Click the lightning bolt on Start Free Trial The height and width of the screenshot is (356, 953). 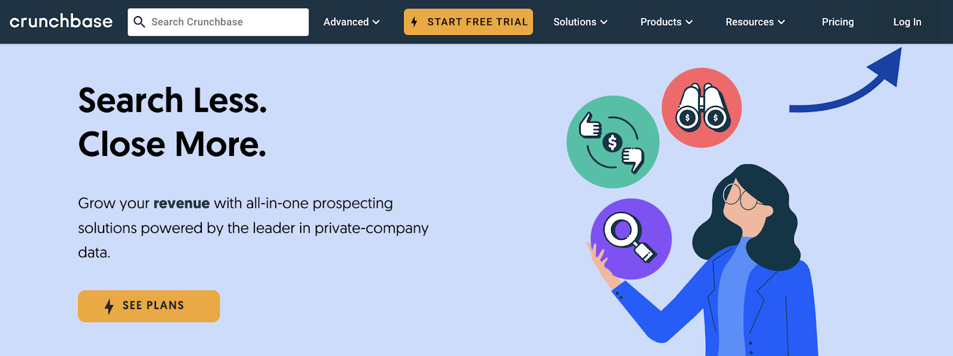click(x=415, y=21)
